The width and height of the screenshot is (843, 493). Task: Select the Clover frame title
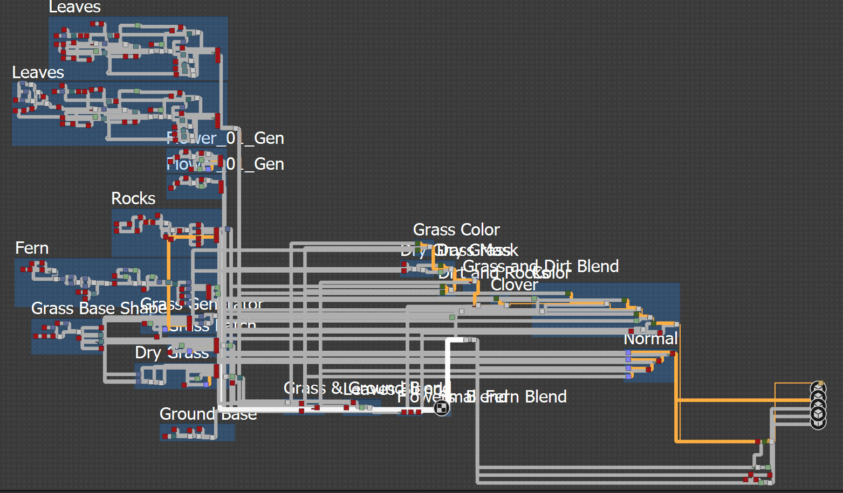coord(515,285)
